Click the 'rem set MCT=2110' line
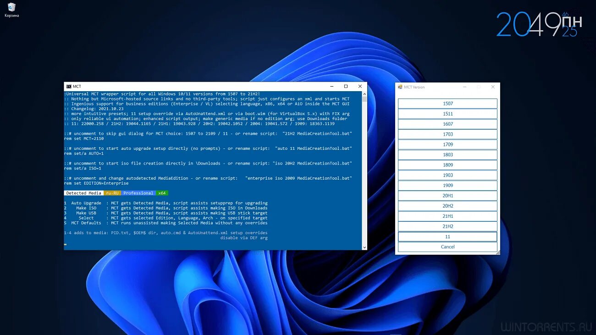The height and width of the screenshot is (335, 596). [x=84, y=138]
